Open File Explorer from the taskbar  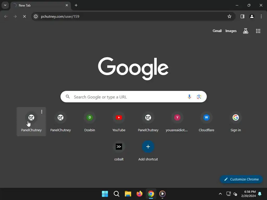coord(128,194)
